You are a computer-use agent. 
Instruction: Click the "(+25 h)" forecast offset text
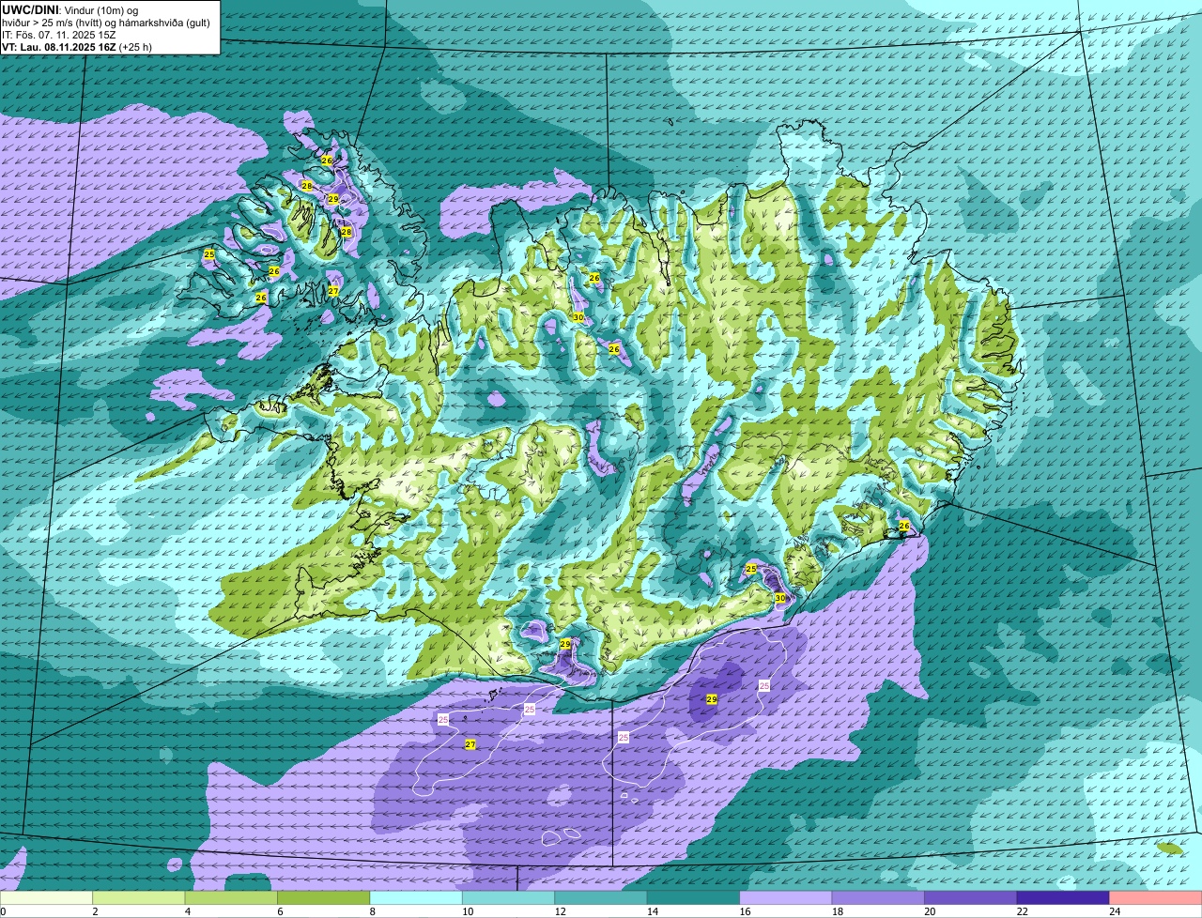136,47
